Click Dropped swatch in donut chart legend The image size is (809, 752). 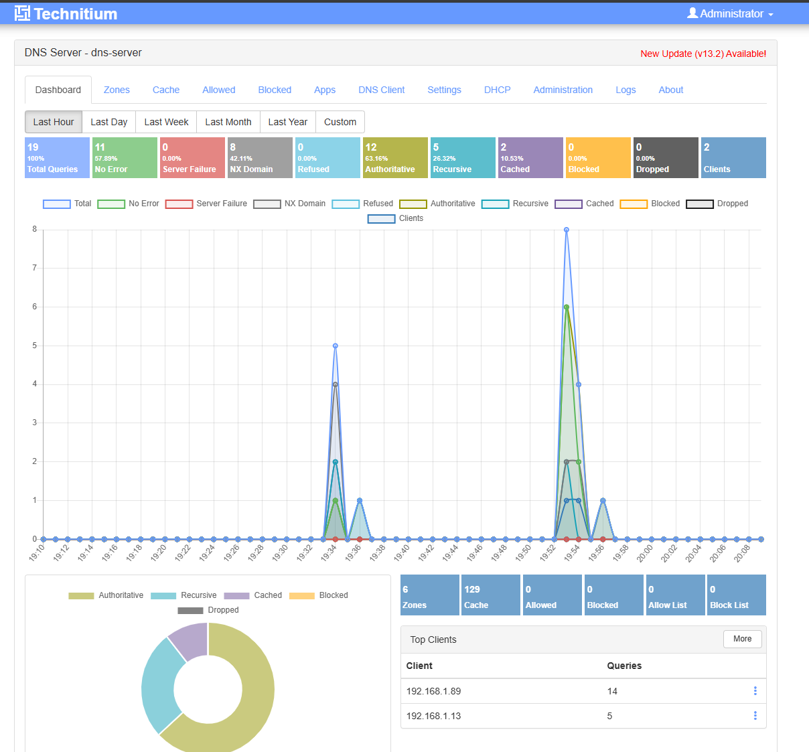pos(190,610)
